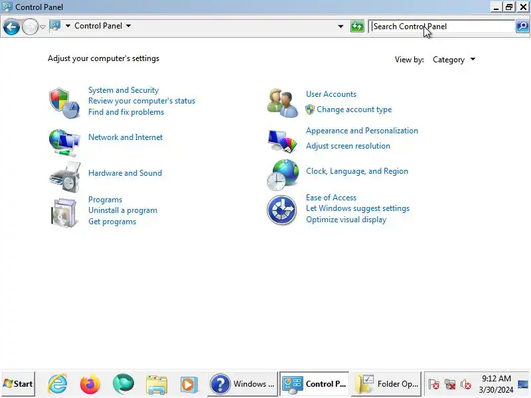The height and width of the screenshot is (398, 531).
Task: Click the Programs disc box icon
Action: click(x=63, y=212)
